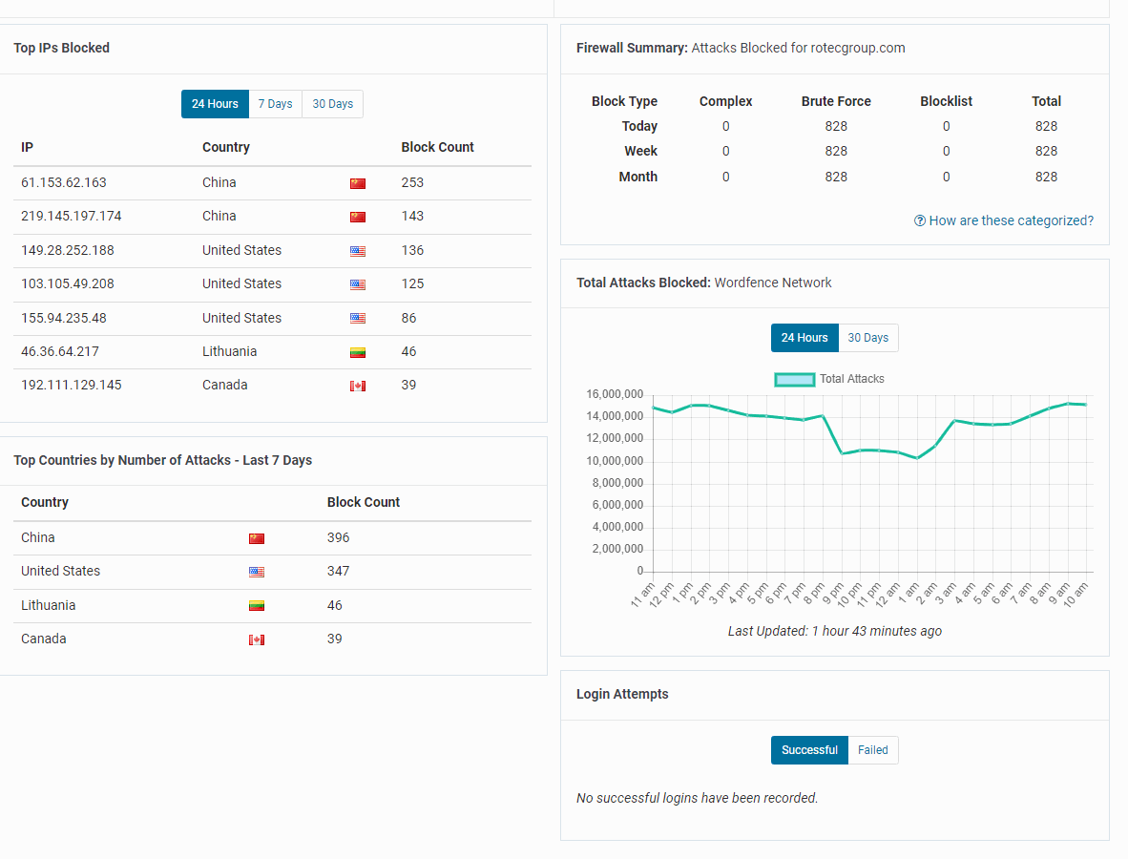Click Today's Brute Force value 828
The image size is (1128, 859).
836,127
